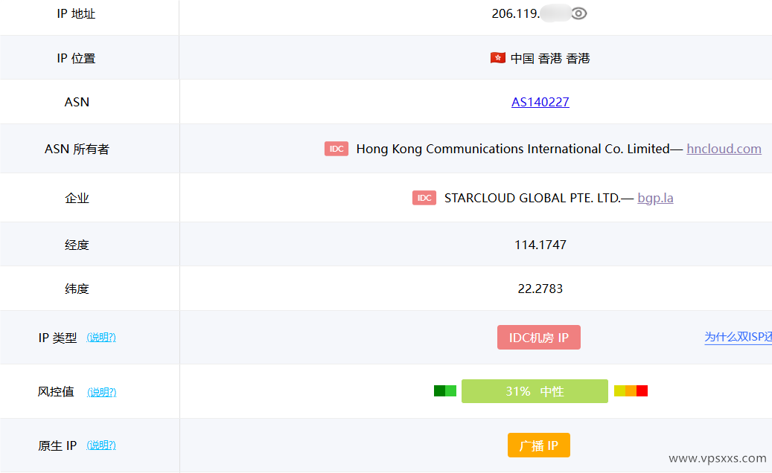The image size is (772, 473).
Task: Click the IDC badge beside Hong Kong Communications
Action: [336, 149]
